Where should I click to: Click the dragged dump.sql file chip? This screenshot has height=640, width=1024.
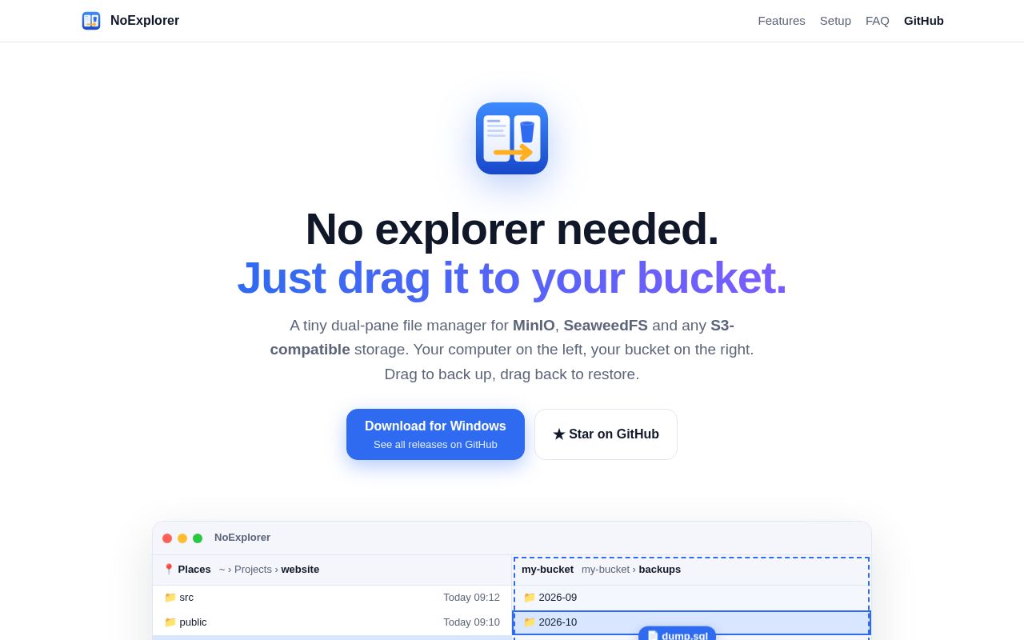point(677,634)
